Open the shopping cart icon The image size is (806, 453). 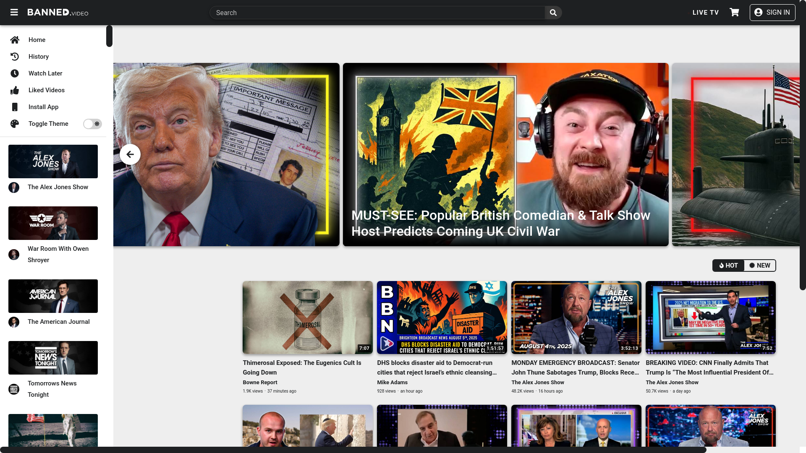pos(734,12)
